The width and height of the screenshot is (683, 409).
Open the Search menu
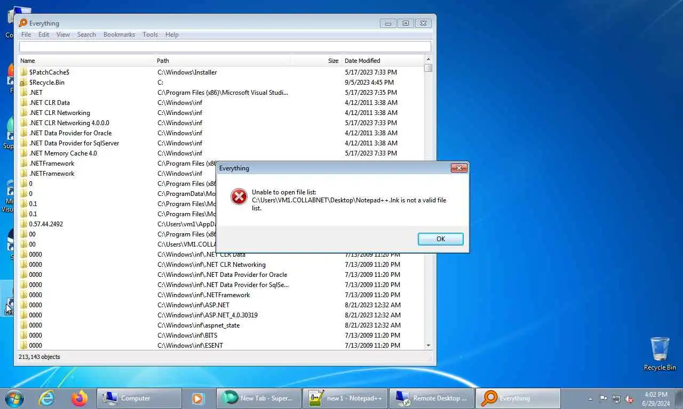(86, 35)
